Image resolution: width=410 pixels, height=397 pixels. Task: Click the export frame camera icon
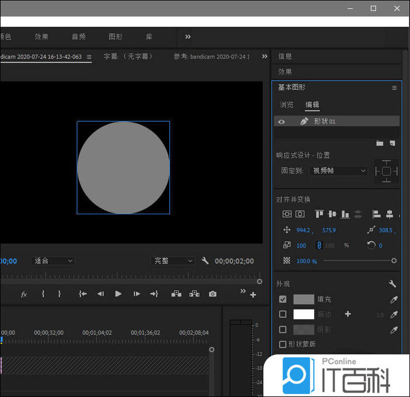(x=213, y=294)
